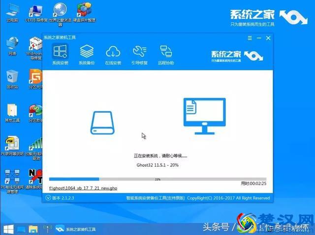Open the Windows引导修复 desktop shortcut
Image resolution: width=315 pixels, height=235 pixels.
(34, 48)
